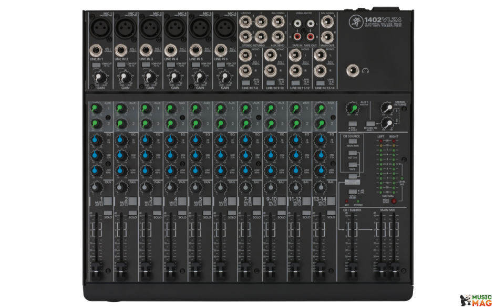Click the Pan knob on channel 1
The image size is (494, 308).
pos(96,187)
